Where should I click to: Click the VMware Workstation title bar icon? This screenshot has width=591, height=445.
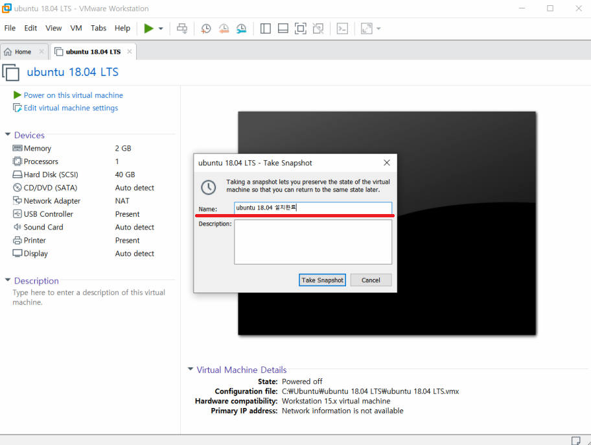point(6,8)
